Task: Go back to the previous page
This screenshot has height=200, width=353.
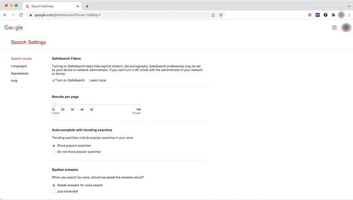Action: click(x=5, y=15)
